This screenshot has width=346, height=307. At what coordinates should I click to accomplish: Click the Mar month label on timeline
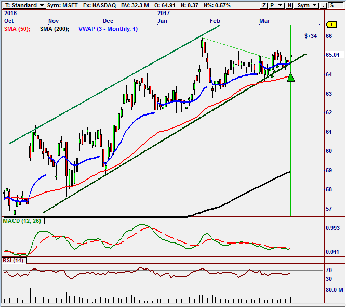[x=264, y=21]
